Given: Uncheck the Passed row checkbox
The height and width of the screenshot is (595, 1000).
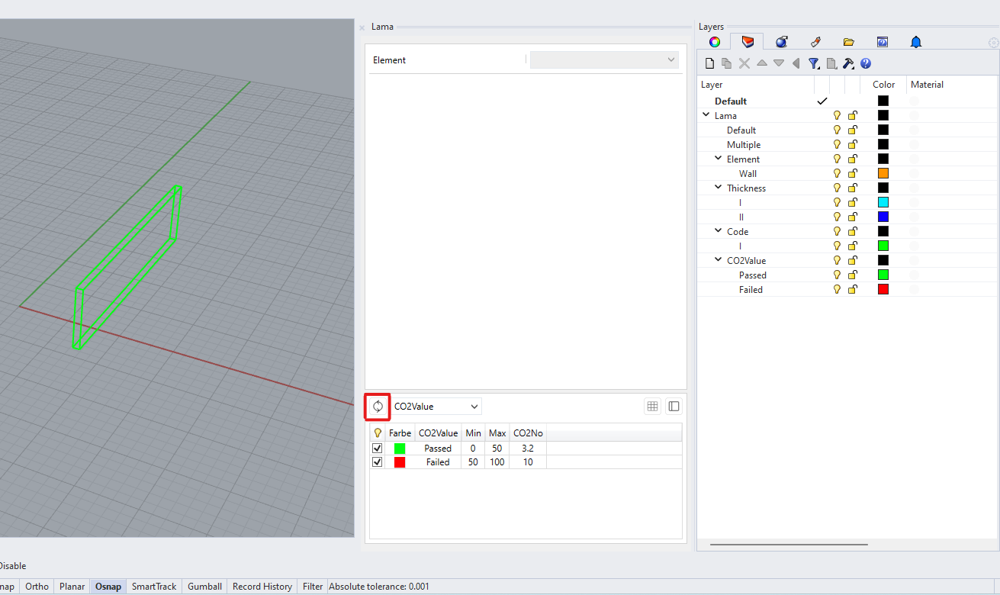Looking at the screenshot, I should click(x=377, y=448).
